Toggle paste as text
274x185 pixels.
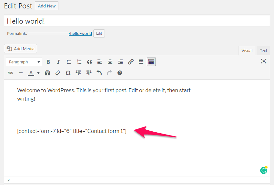coord(47,73)
